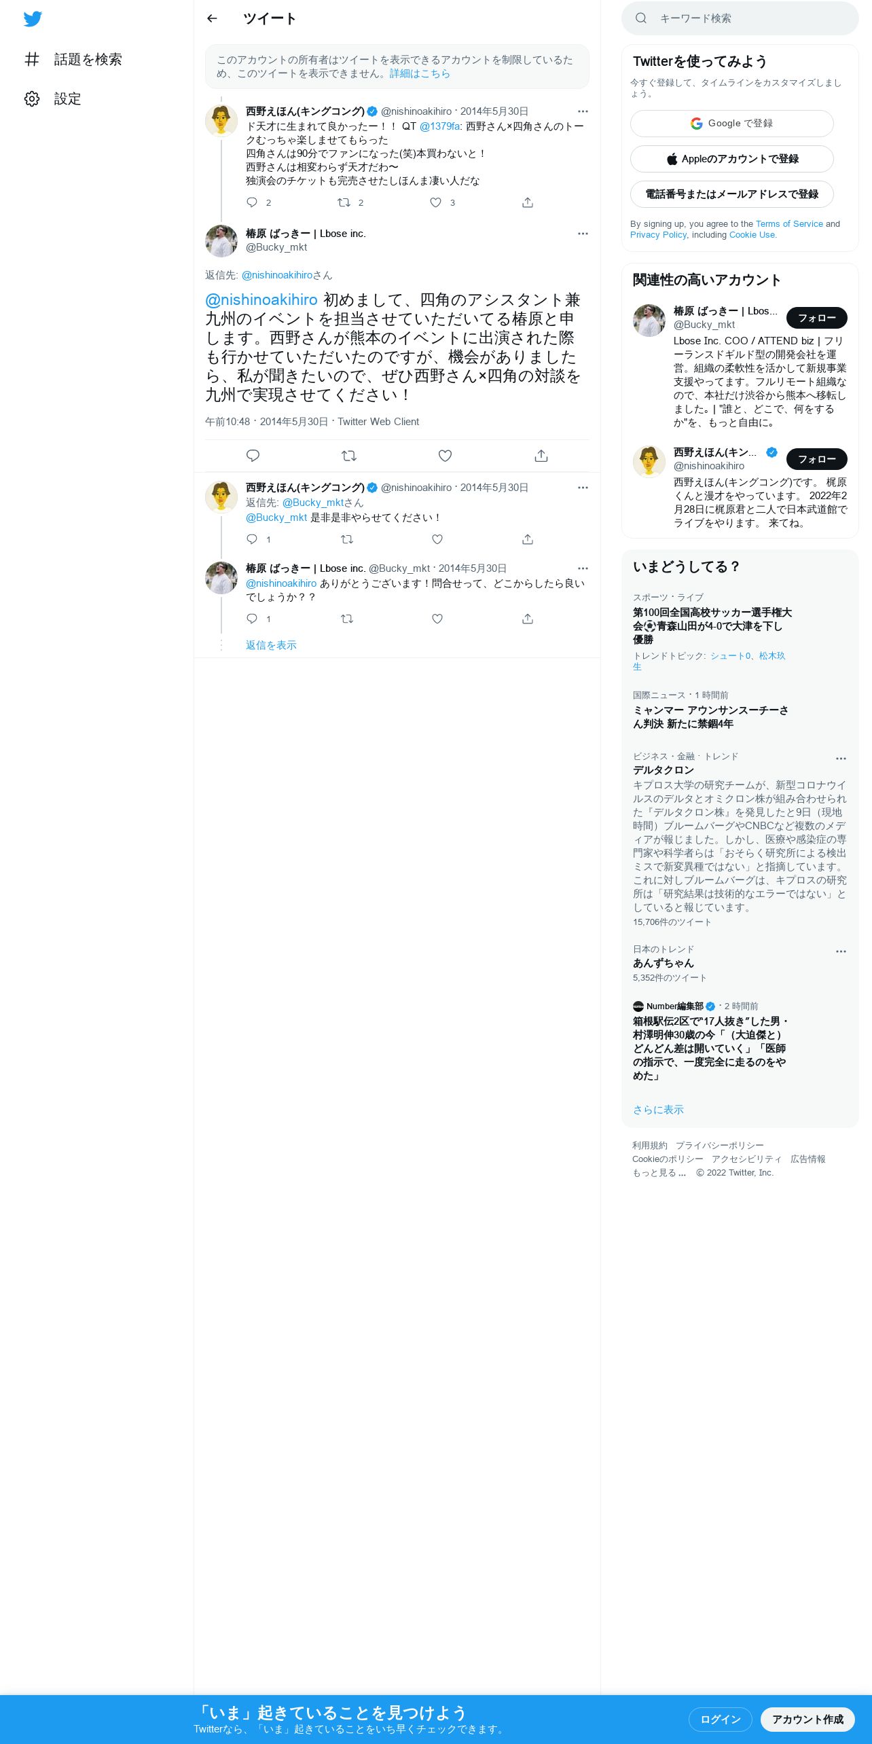Open more options on the top tweet
This screenshot has width=872, height=1744.
click(x=583, y=111)
